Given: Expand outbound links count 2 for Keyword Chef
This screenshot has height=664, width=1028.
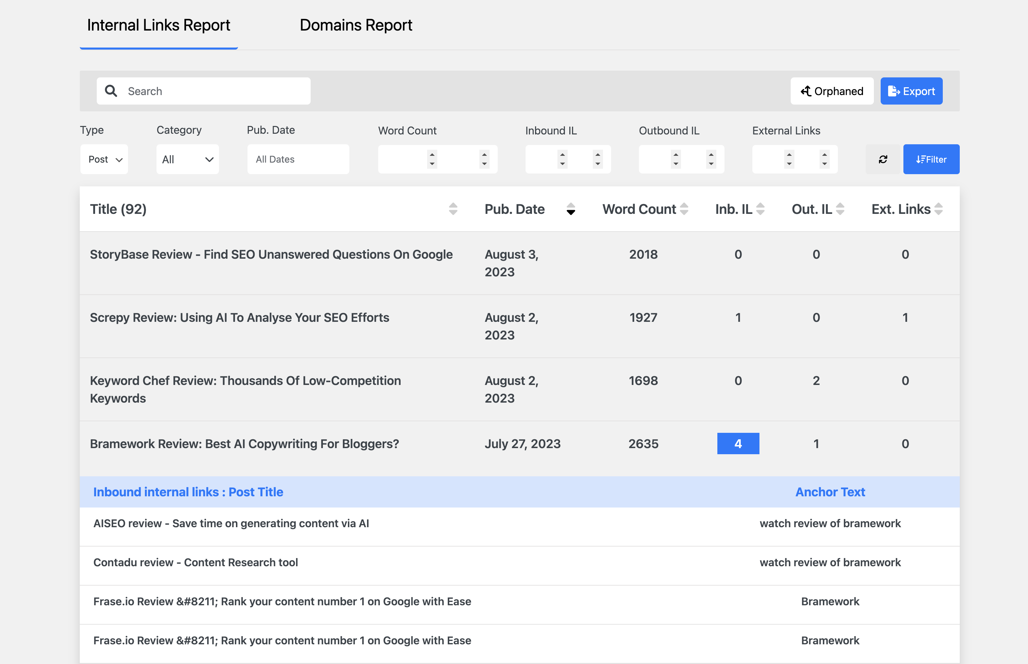Looking at the screenshot, I should coord(816,381).
